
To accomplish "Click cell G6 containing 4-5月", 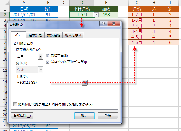I will click(137, 37).
